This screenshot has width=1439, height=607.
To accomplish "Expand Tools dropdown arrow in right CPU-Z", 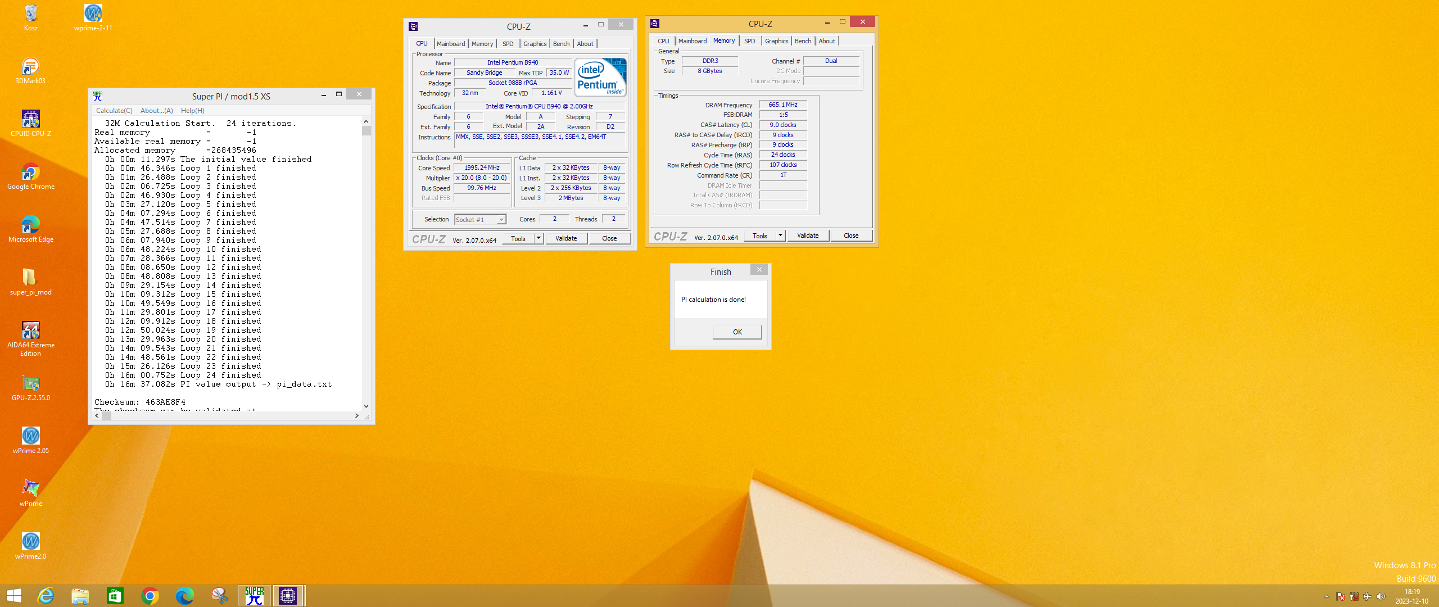I will pos(780,235).
